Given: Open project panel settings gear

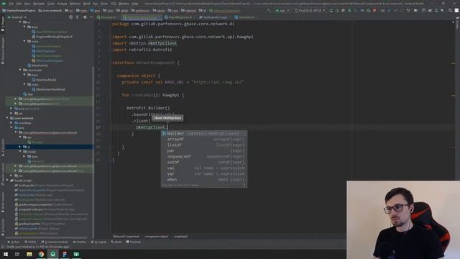Looking at the screenshot, I should tap(85, 17).
